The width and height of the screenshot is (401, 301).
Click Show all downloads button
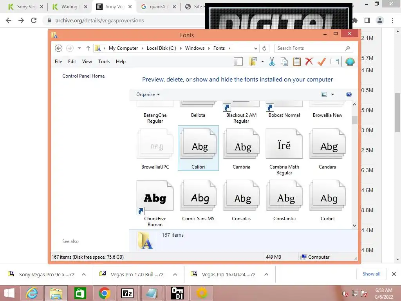371,274
